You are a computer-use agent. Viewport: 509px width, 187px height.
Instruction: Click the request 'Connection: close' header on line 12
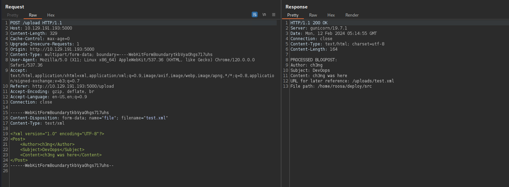click(31, 102)
